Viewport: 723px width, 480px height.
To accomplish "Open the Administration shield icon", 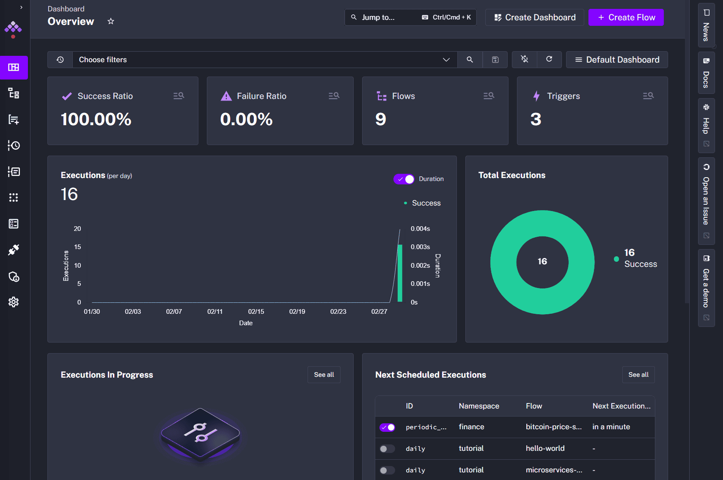I will [14, 277].
